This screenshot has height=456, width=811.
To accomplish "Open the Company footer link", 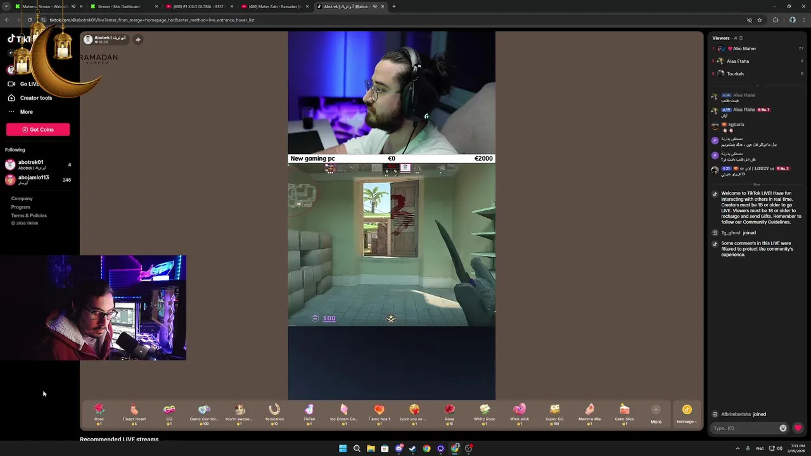I will 22,198.
